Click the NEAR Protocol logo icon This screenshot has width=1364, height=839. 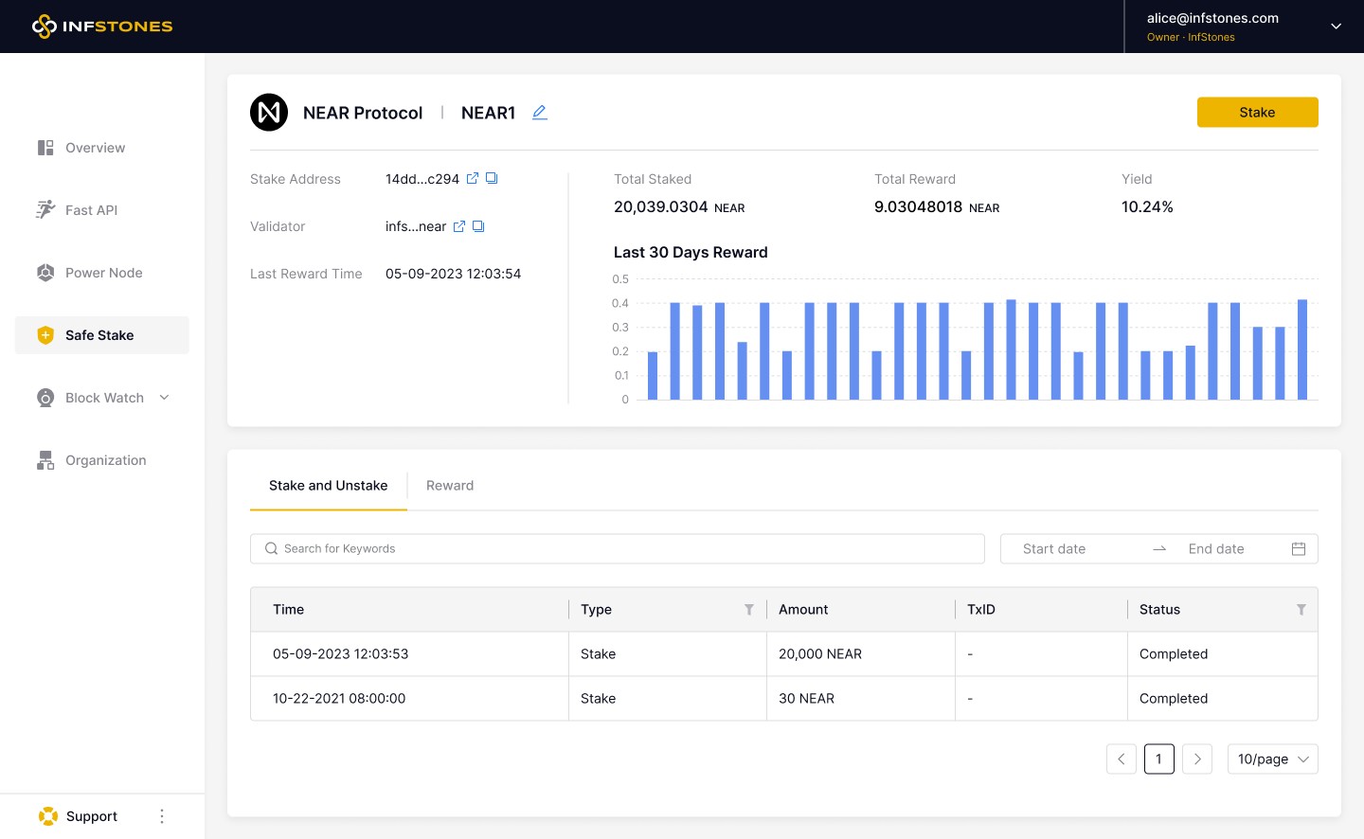(x=269, y=113)
